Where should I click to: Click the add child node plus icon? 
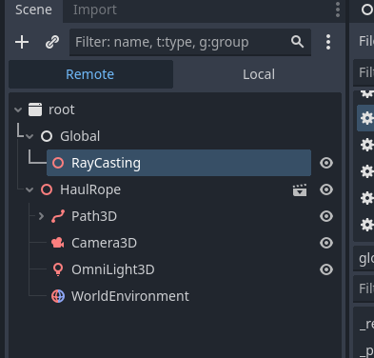[x=22, y=42]
